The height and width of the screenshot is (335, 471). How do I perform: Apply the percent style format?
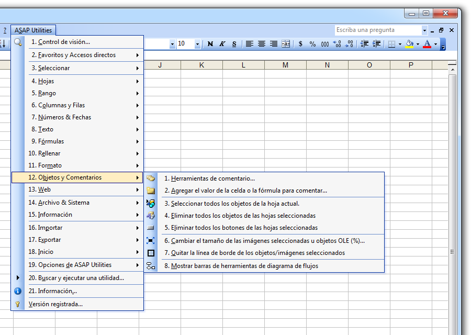pyautogui.click(x=312, y=44)
